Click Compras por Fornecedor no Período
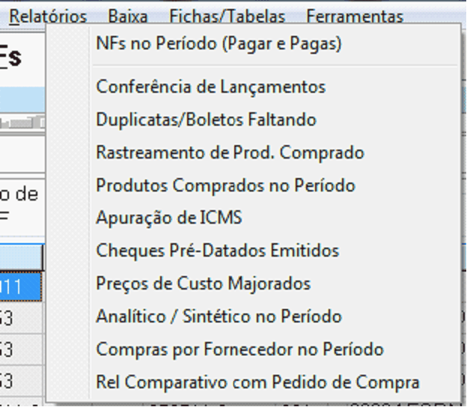The image size is (467, 407). click(x=239, y=349)
